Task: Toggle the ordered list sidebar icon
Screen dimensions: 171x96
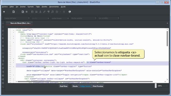Action: tap(3, 53)
